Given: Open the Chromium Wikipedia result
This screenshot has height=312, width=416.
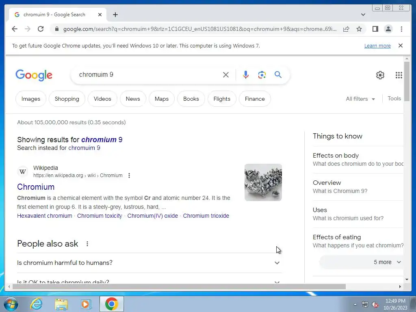Looking at the screenshot, I should pyautogui.click(x=36, y=187).
